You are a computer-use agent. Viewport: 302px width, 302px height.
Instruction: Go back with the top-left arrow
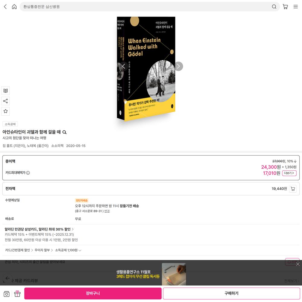pos(5,7)
